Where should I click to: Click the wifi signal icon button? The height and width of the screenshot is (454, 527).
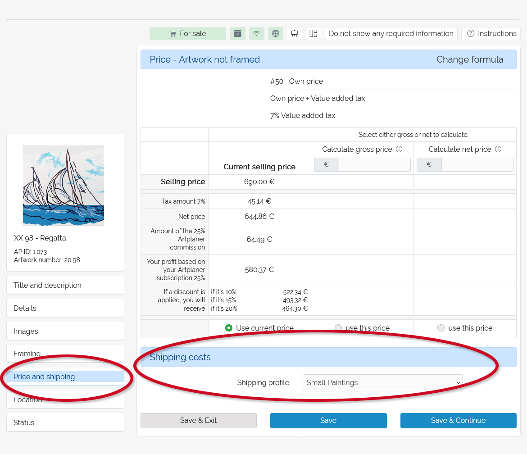tap(257, 34)
